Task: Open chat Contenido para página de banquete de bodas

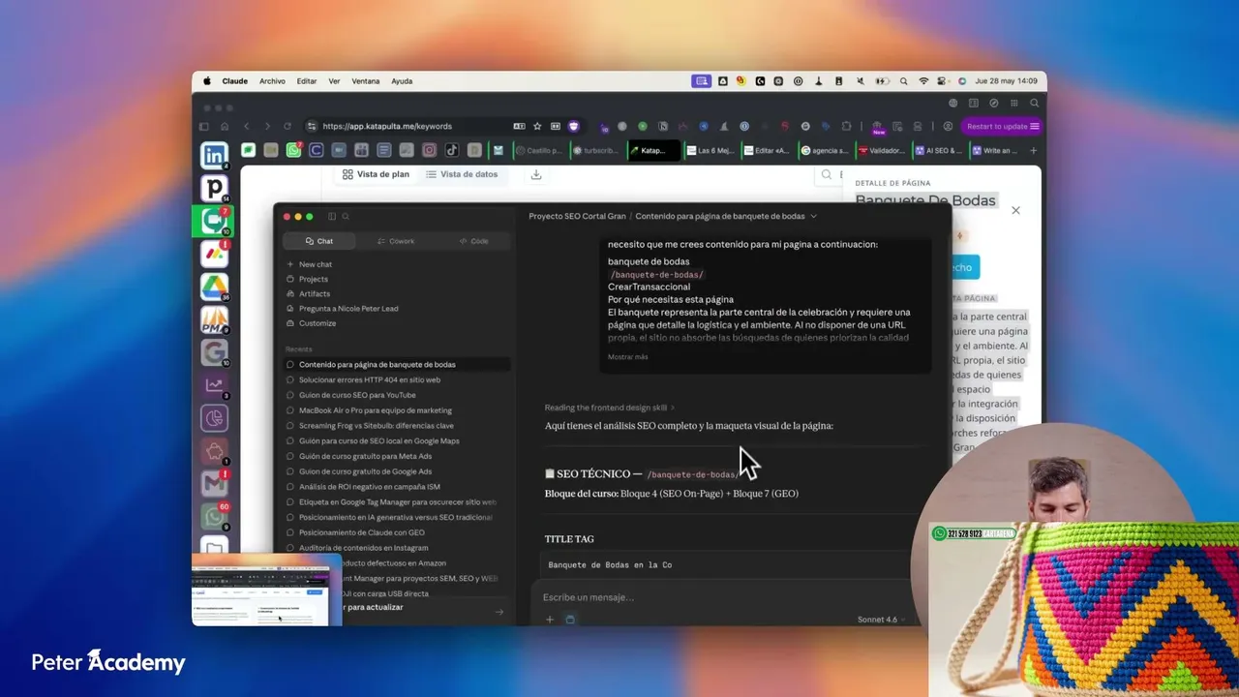Action: 397,365
